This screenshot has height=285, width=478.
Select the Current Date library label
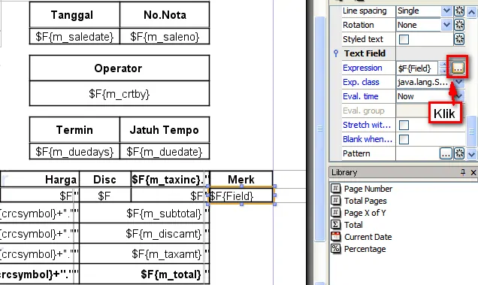[x=368, y=237]
